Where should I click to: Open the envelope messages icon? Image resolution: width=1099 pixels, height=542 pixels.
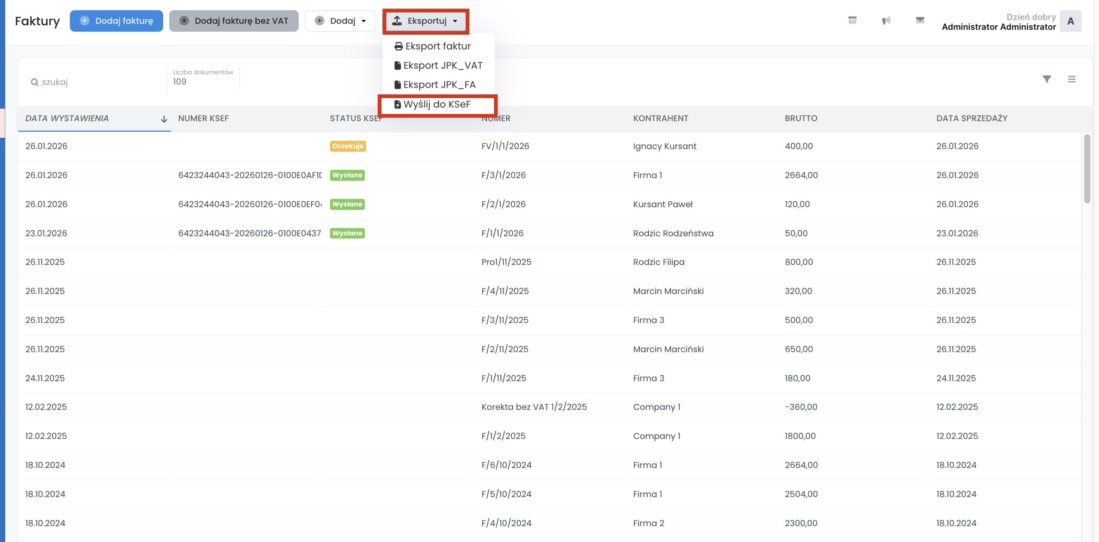click(920, 20)
